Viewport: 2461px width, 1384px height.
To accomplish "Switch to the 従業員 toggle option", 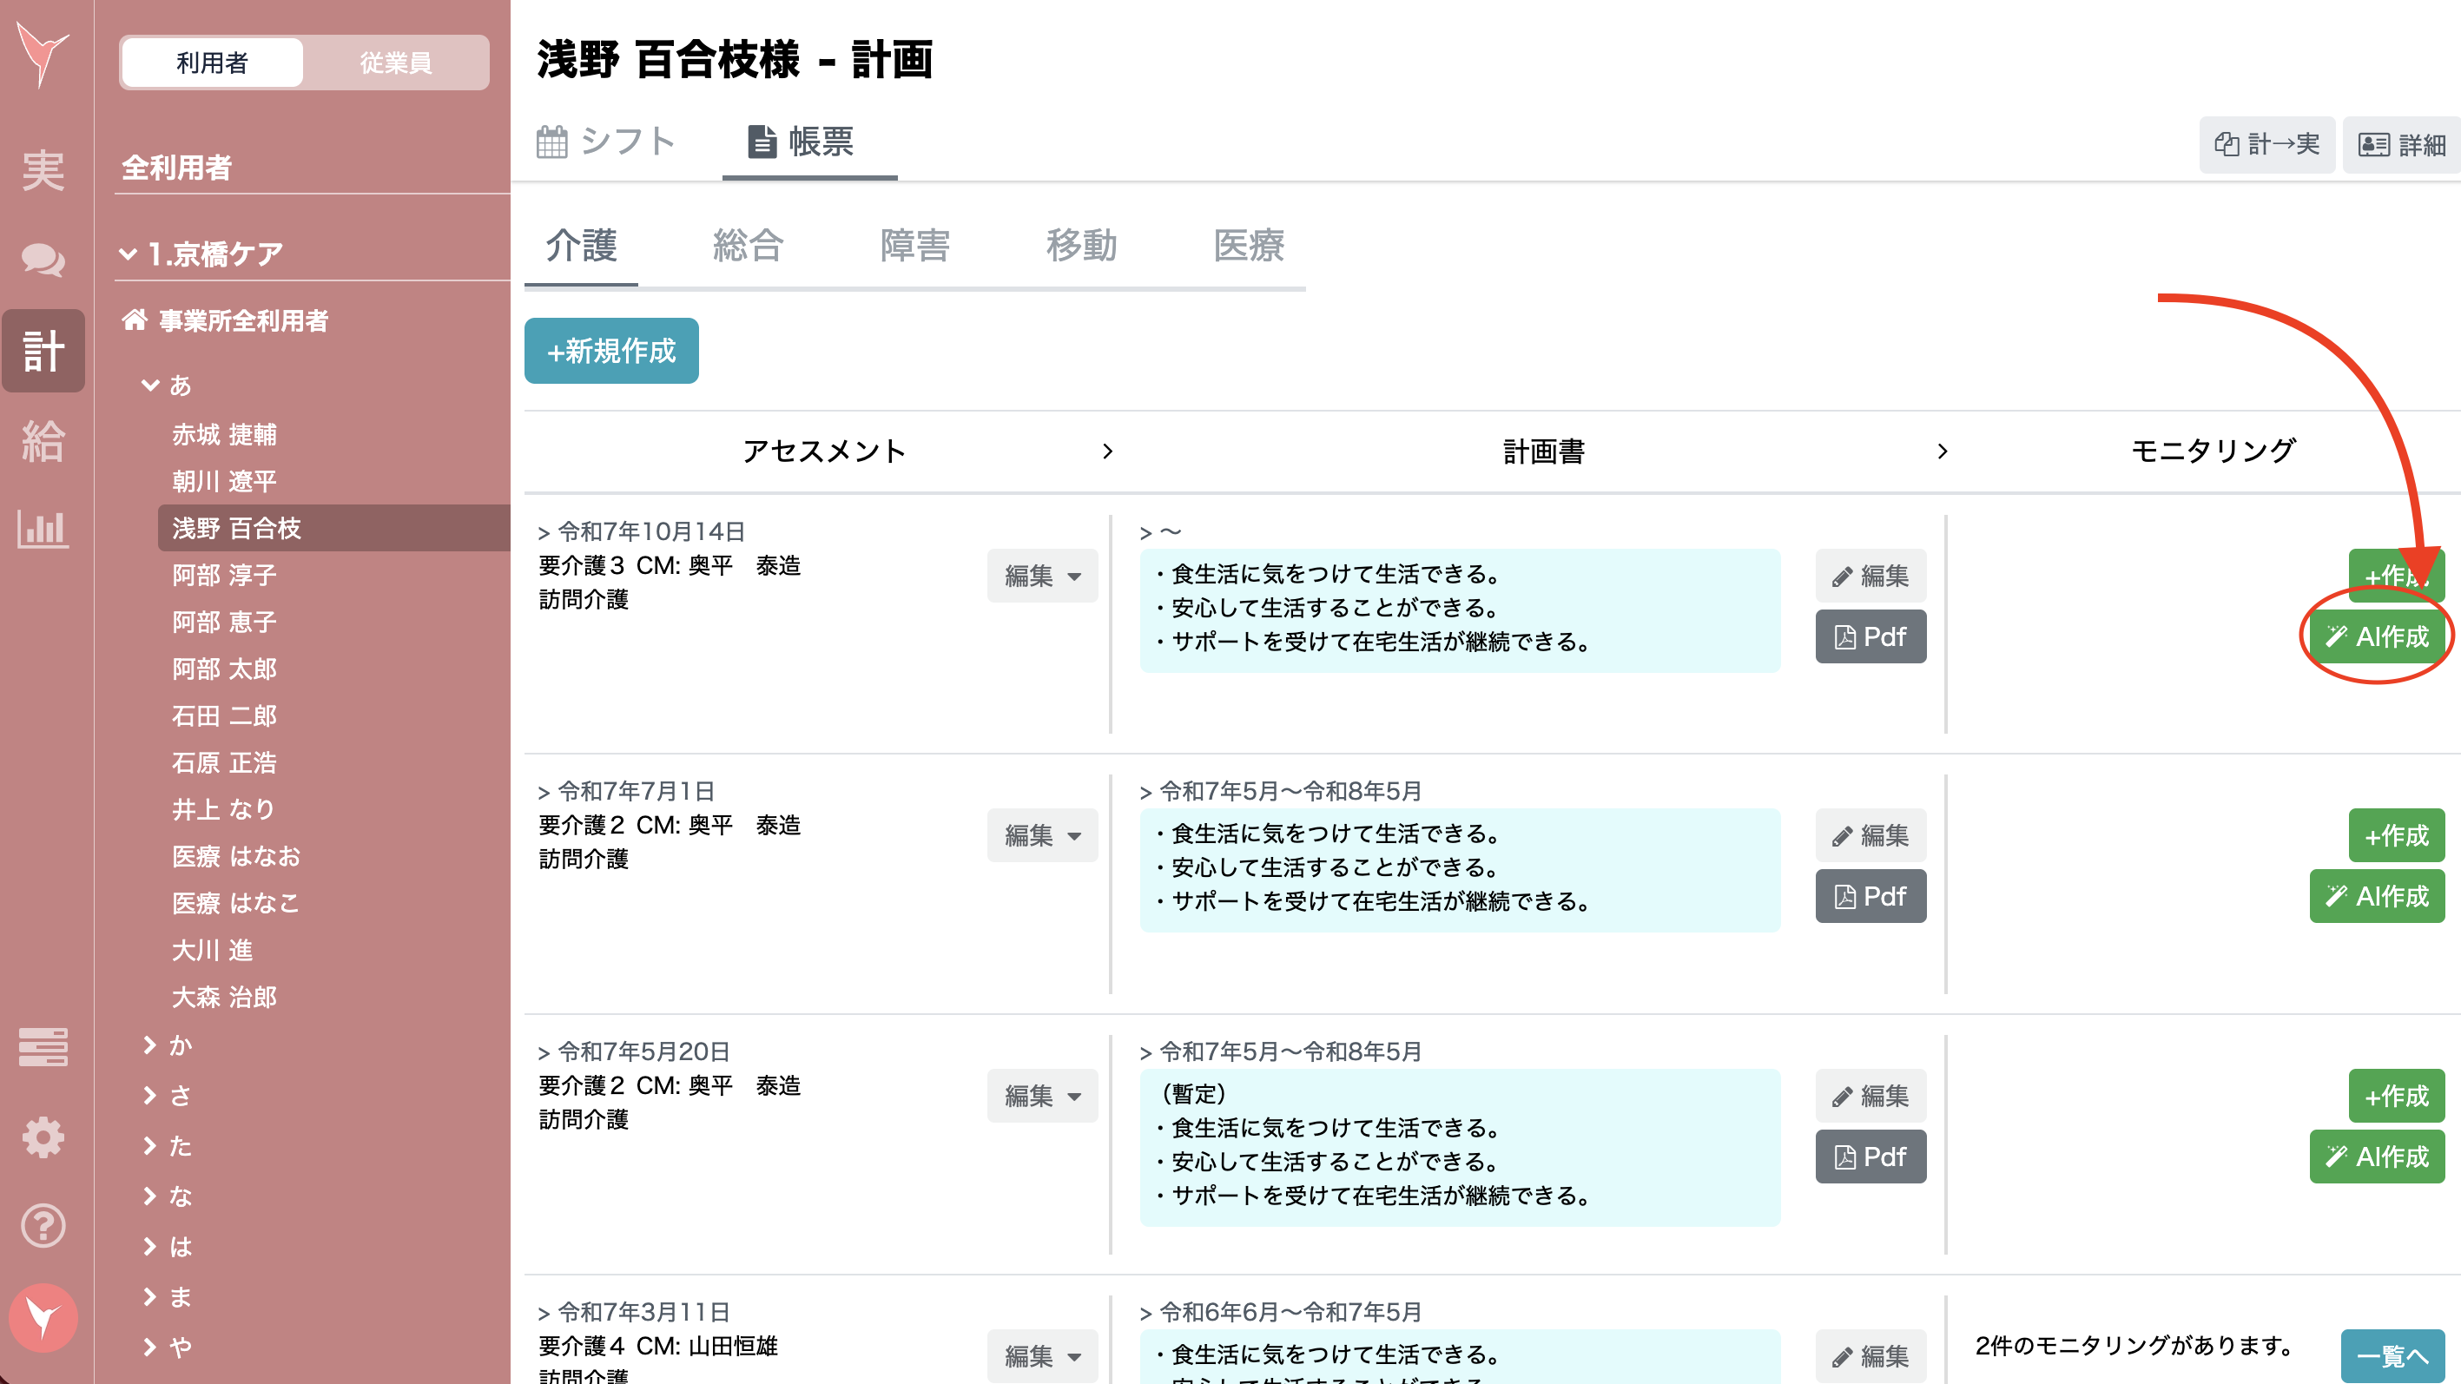I will (x=395, y=63).
